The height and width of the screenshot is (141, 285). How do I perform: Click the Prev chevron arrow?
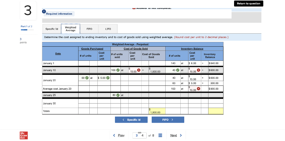(x=114, y=135)
